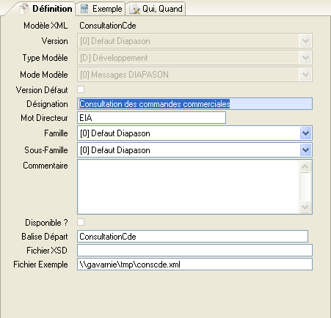Expand the Sous-Famille dropdown
This screenshot has height=318, width=331.
tap(305, 149)
